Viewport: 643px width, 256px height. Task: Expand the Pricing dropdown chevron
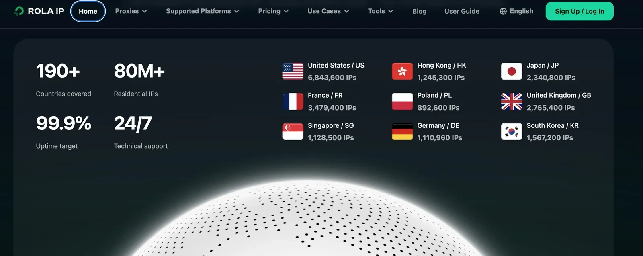coord(286,11)
